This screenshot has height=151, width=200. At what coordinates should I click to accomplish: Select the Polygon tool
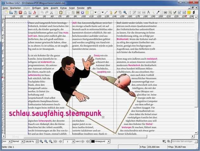[x=99, y=12]
